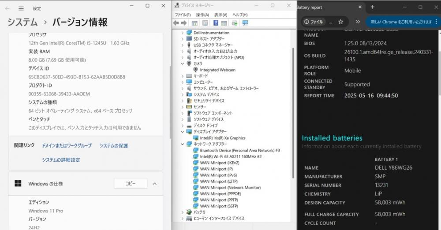Open 表示(V) menu in Device Manager
This screenshot has height=230, width=441.
[221, 15]
